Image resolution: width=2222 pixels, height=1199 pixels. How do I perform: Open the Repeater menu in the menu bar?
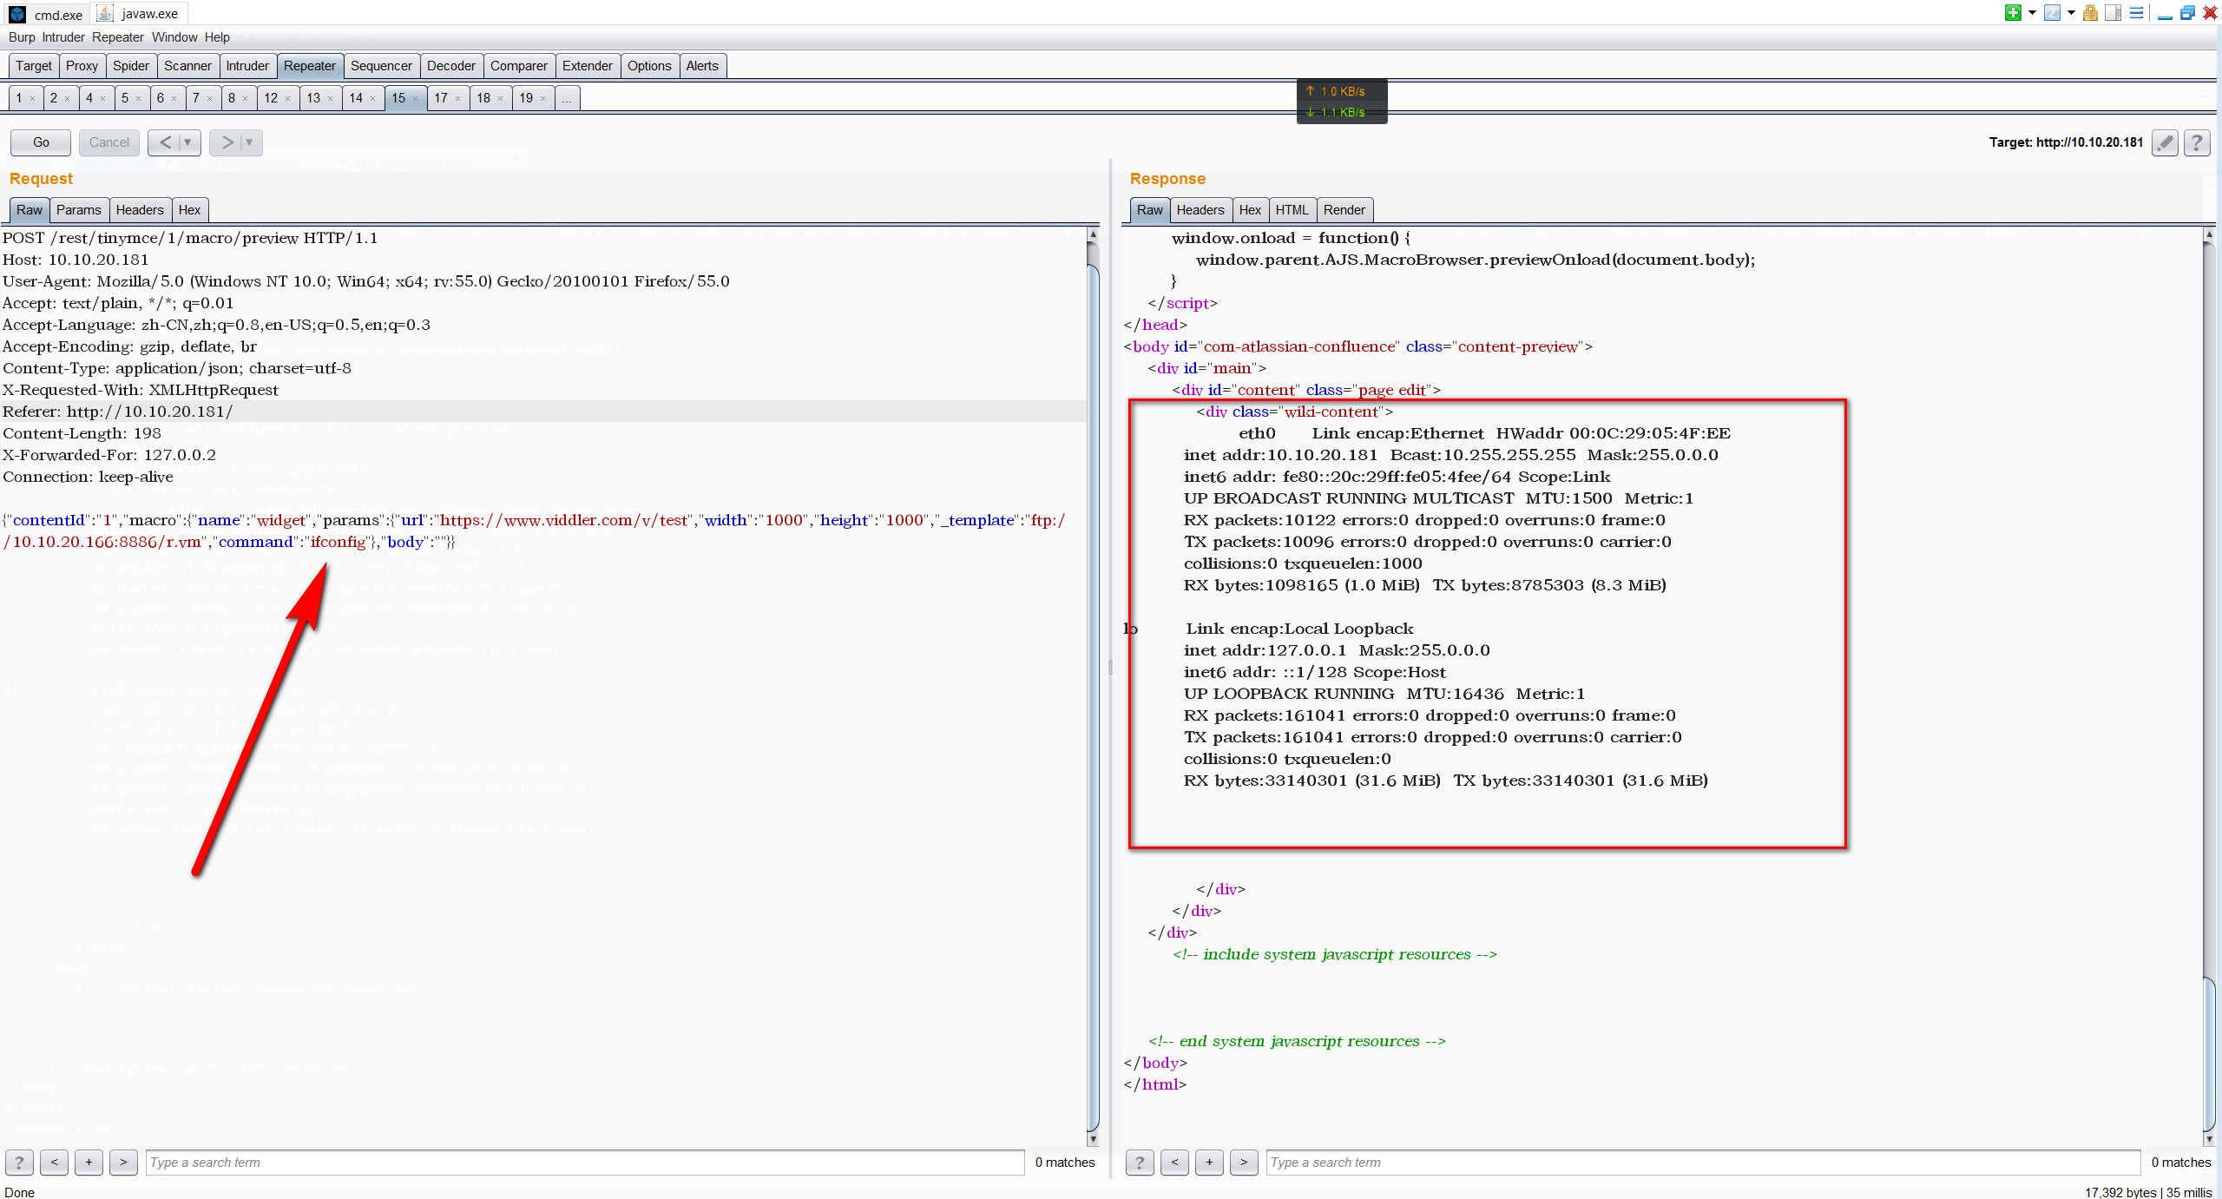pyautogui.click(x=118, y=37)
